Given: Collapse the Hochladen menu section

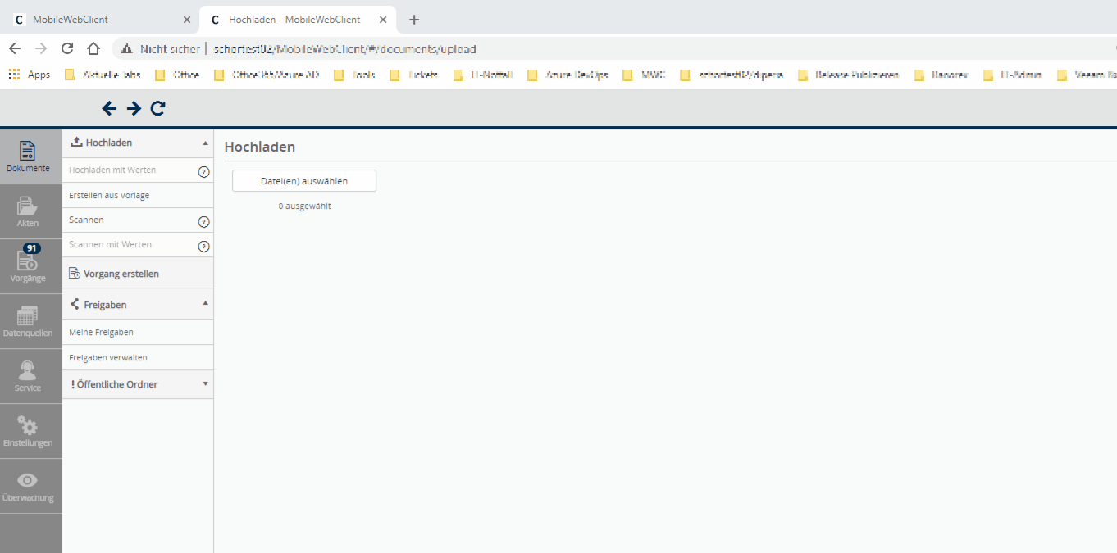Looking at the screenshot, I should pos(205,143).
